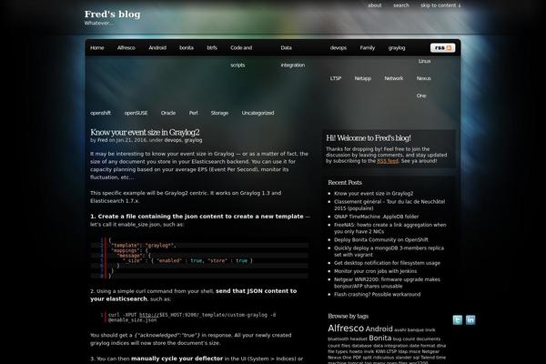
Task: Open recent post Get desktop notification for filesystem usage
Action: 387,263
